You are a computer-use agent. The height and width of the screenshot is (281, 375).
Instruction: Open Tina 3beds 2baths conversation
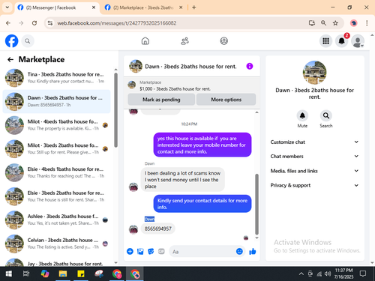pos(56,78)
